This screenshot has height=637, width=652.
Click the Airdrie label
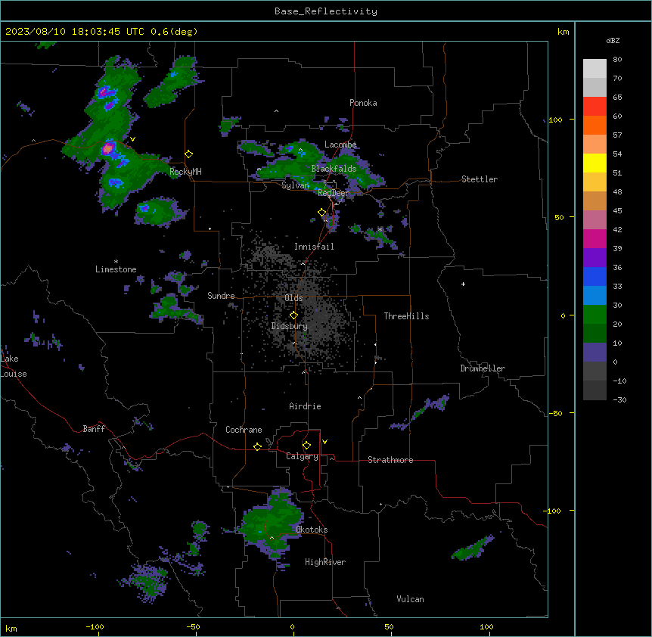[x=305, y=406]
